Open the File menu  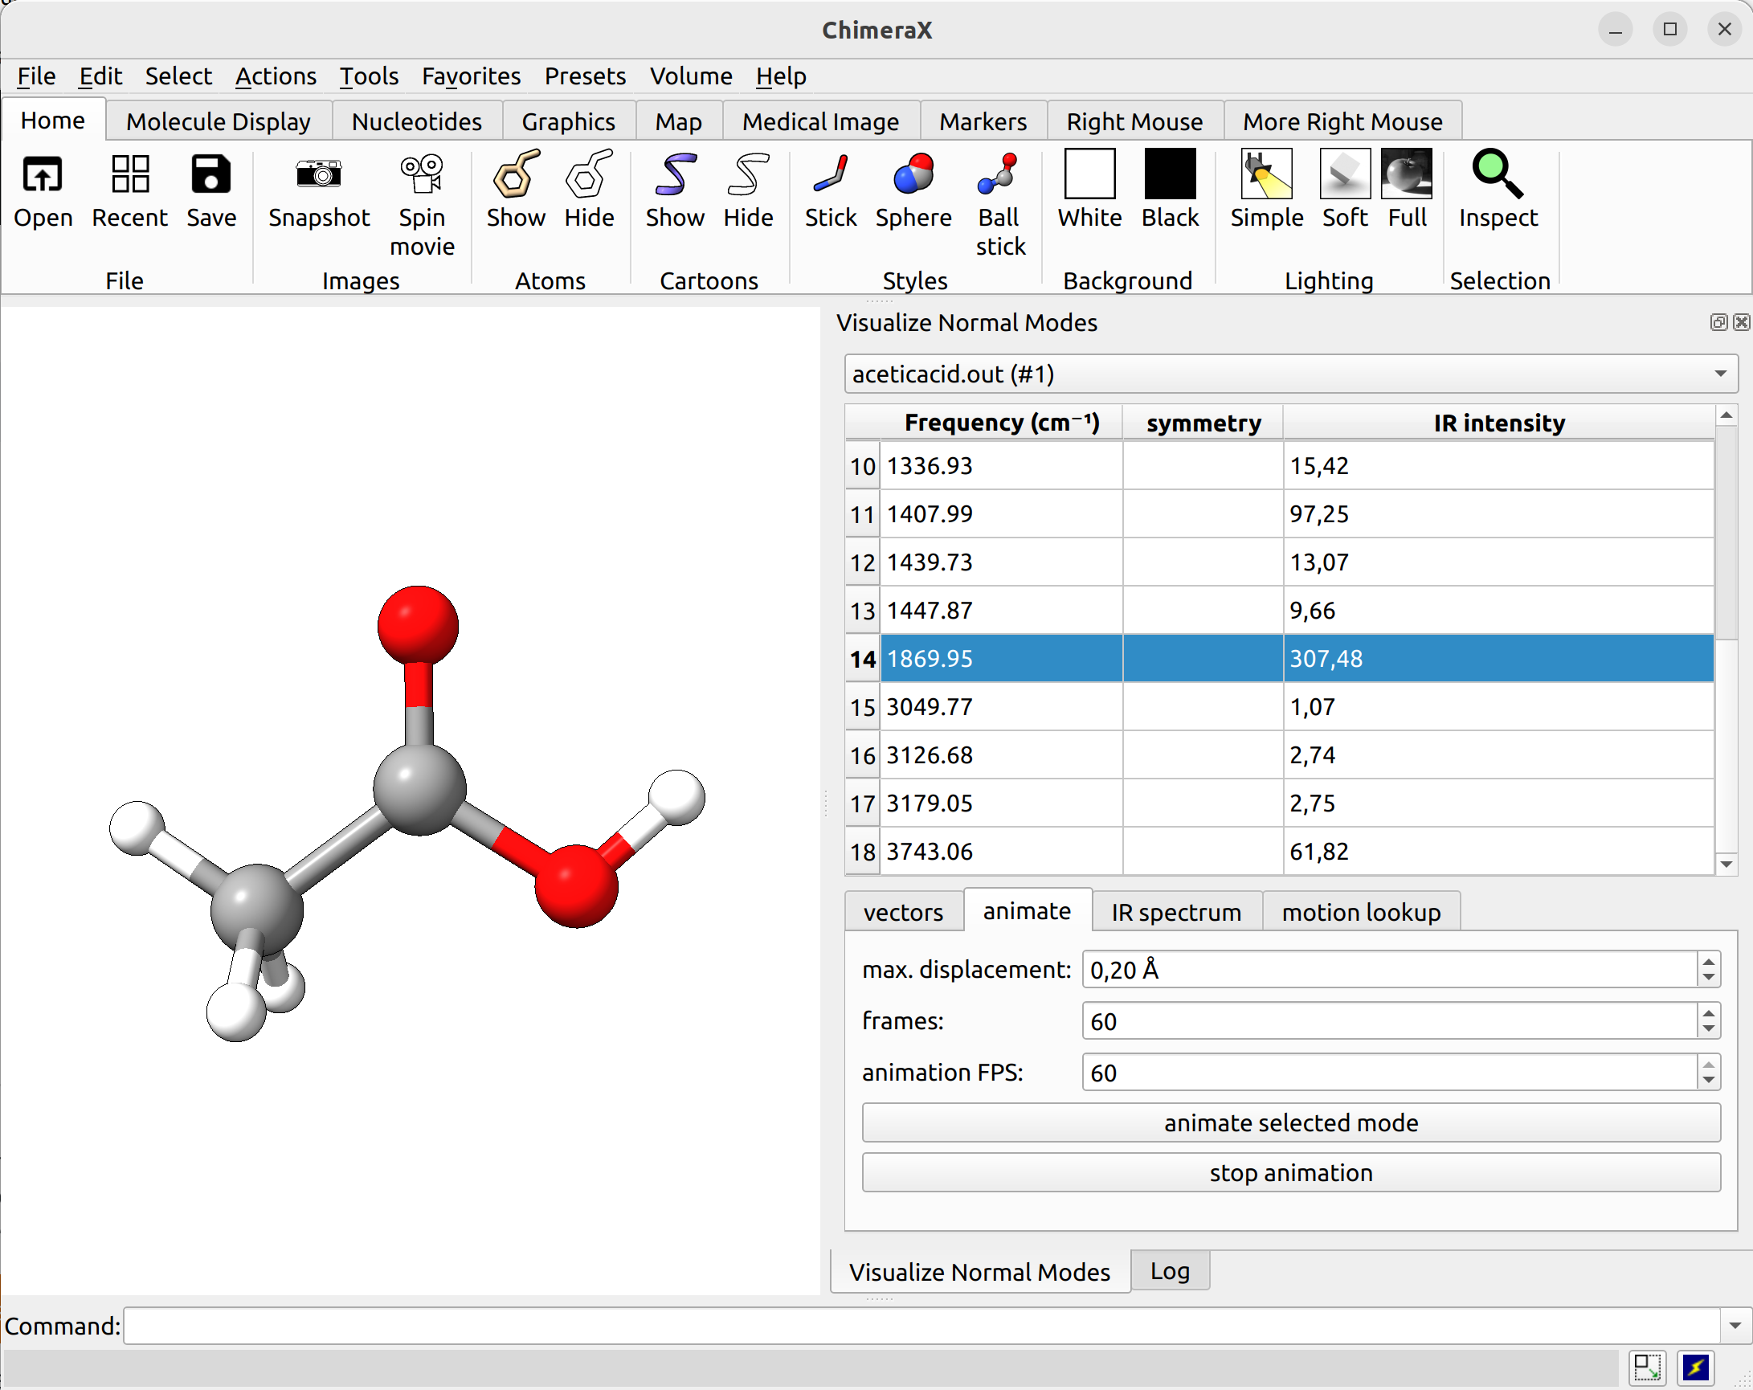[x=36, y=76]
